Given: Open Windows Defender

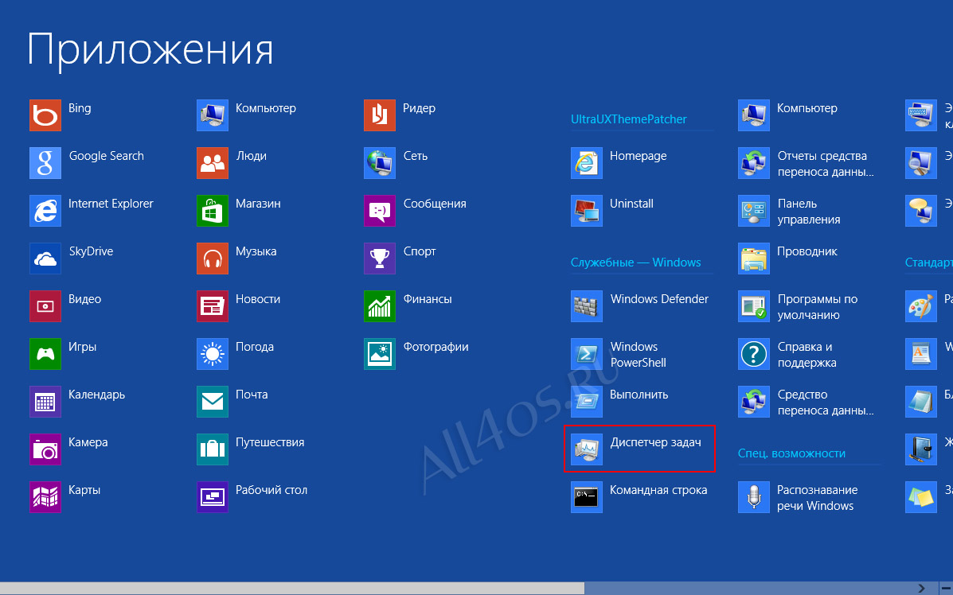Looking at the screenshot, I should [587, 306].
